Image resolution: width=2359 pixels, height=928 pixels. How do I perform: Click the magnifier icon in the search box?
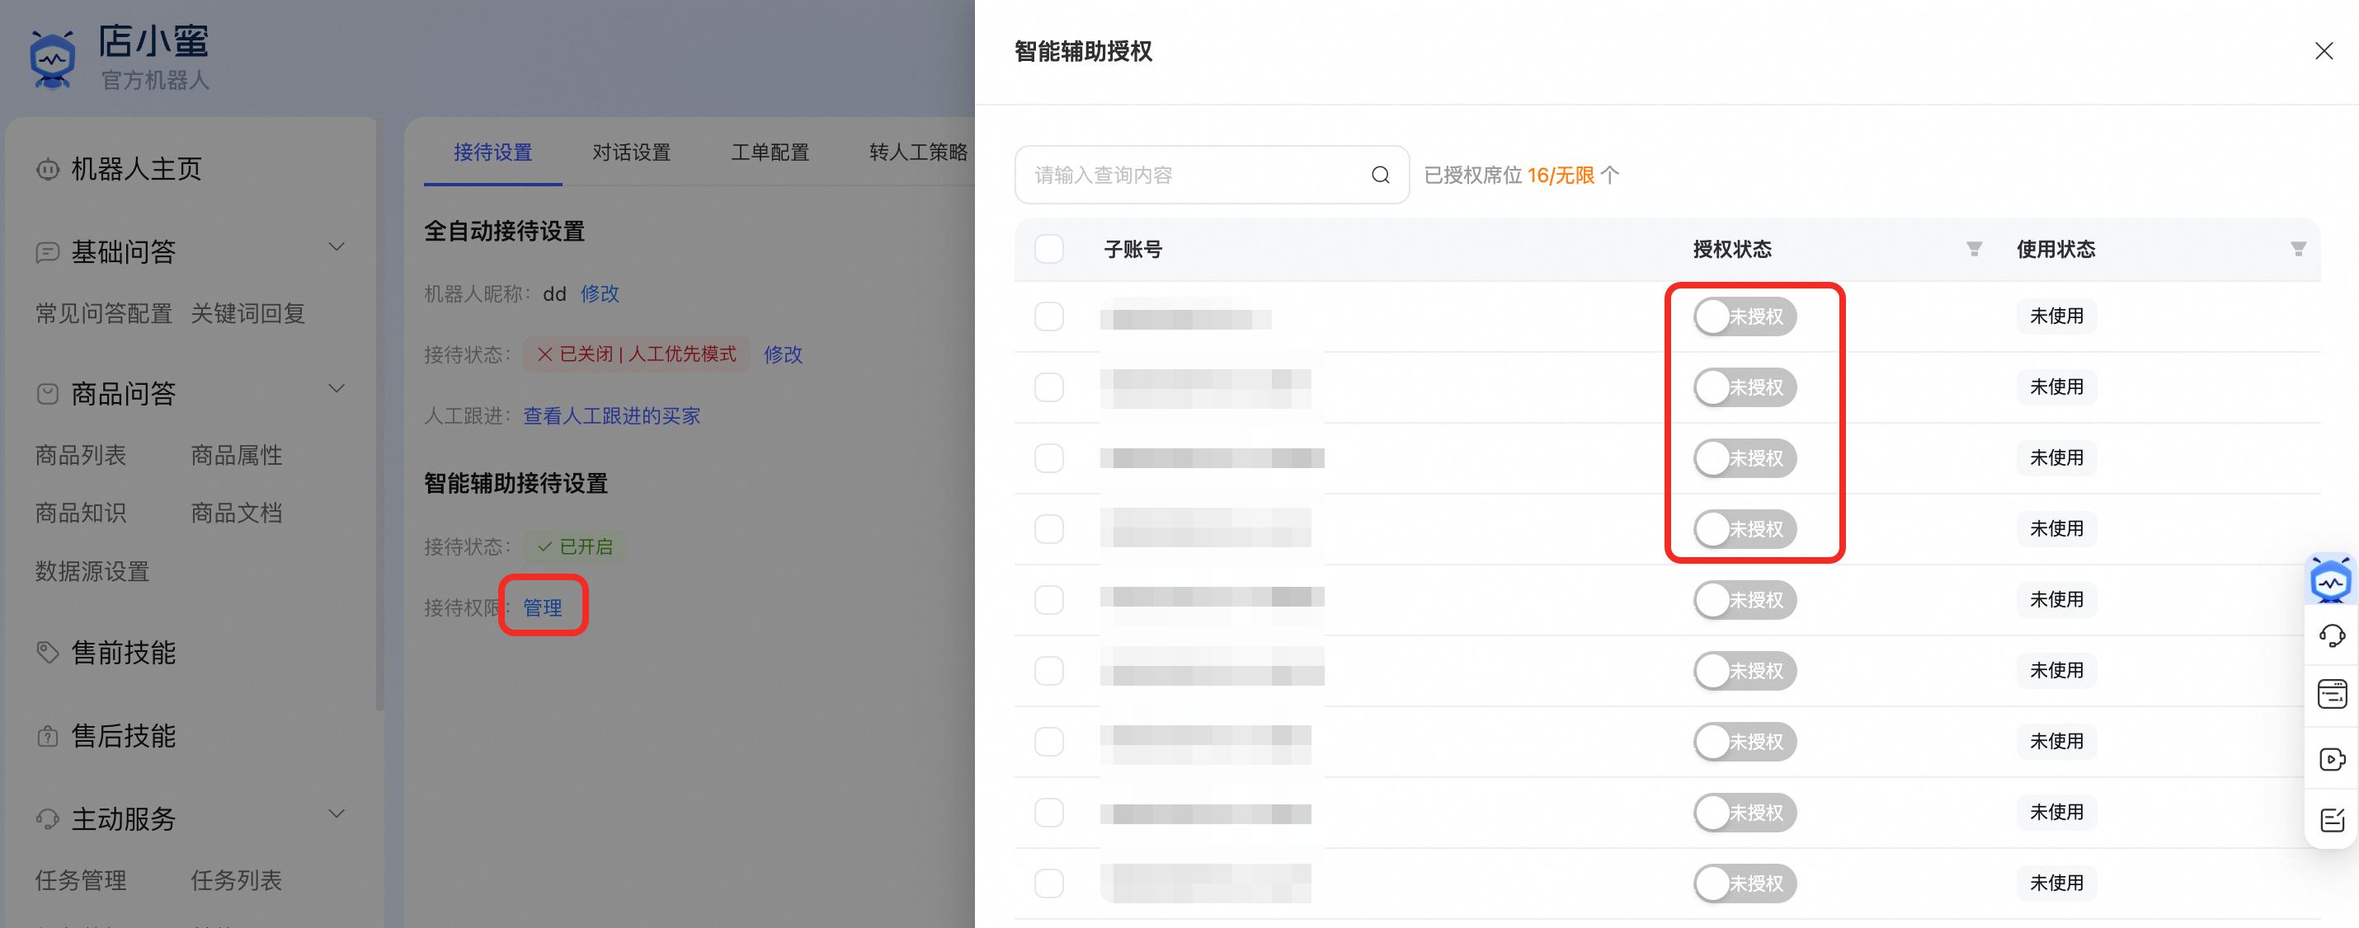(1380, 175)
